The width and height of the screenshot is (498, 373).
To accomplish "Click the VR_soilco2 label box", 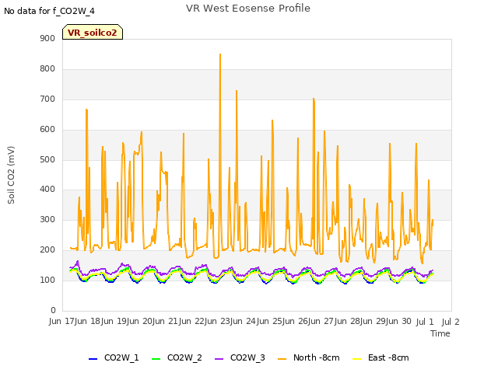I will point(93,33).
